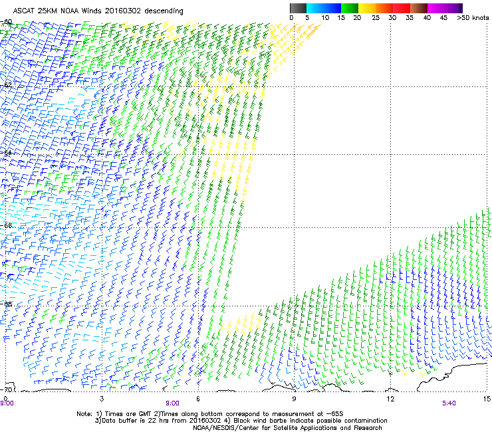
Task: Click the legend number '25'
Action: click(376, 18)
